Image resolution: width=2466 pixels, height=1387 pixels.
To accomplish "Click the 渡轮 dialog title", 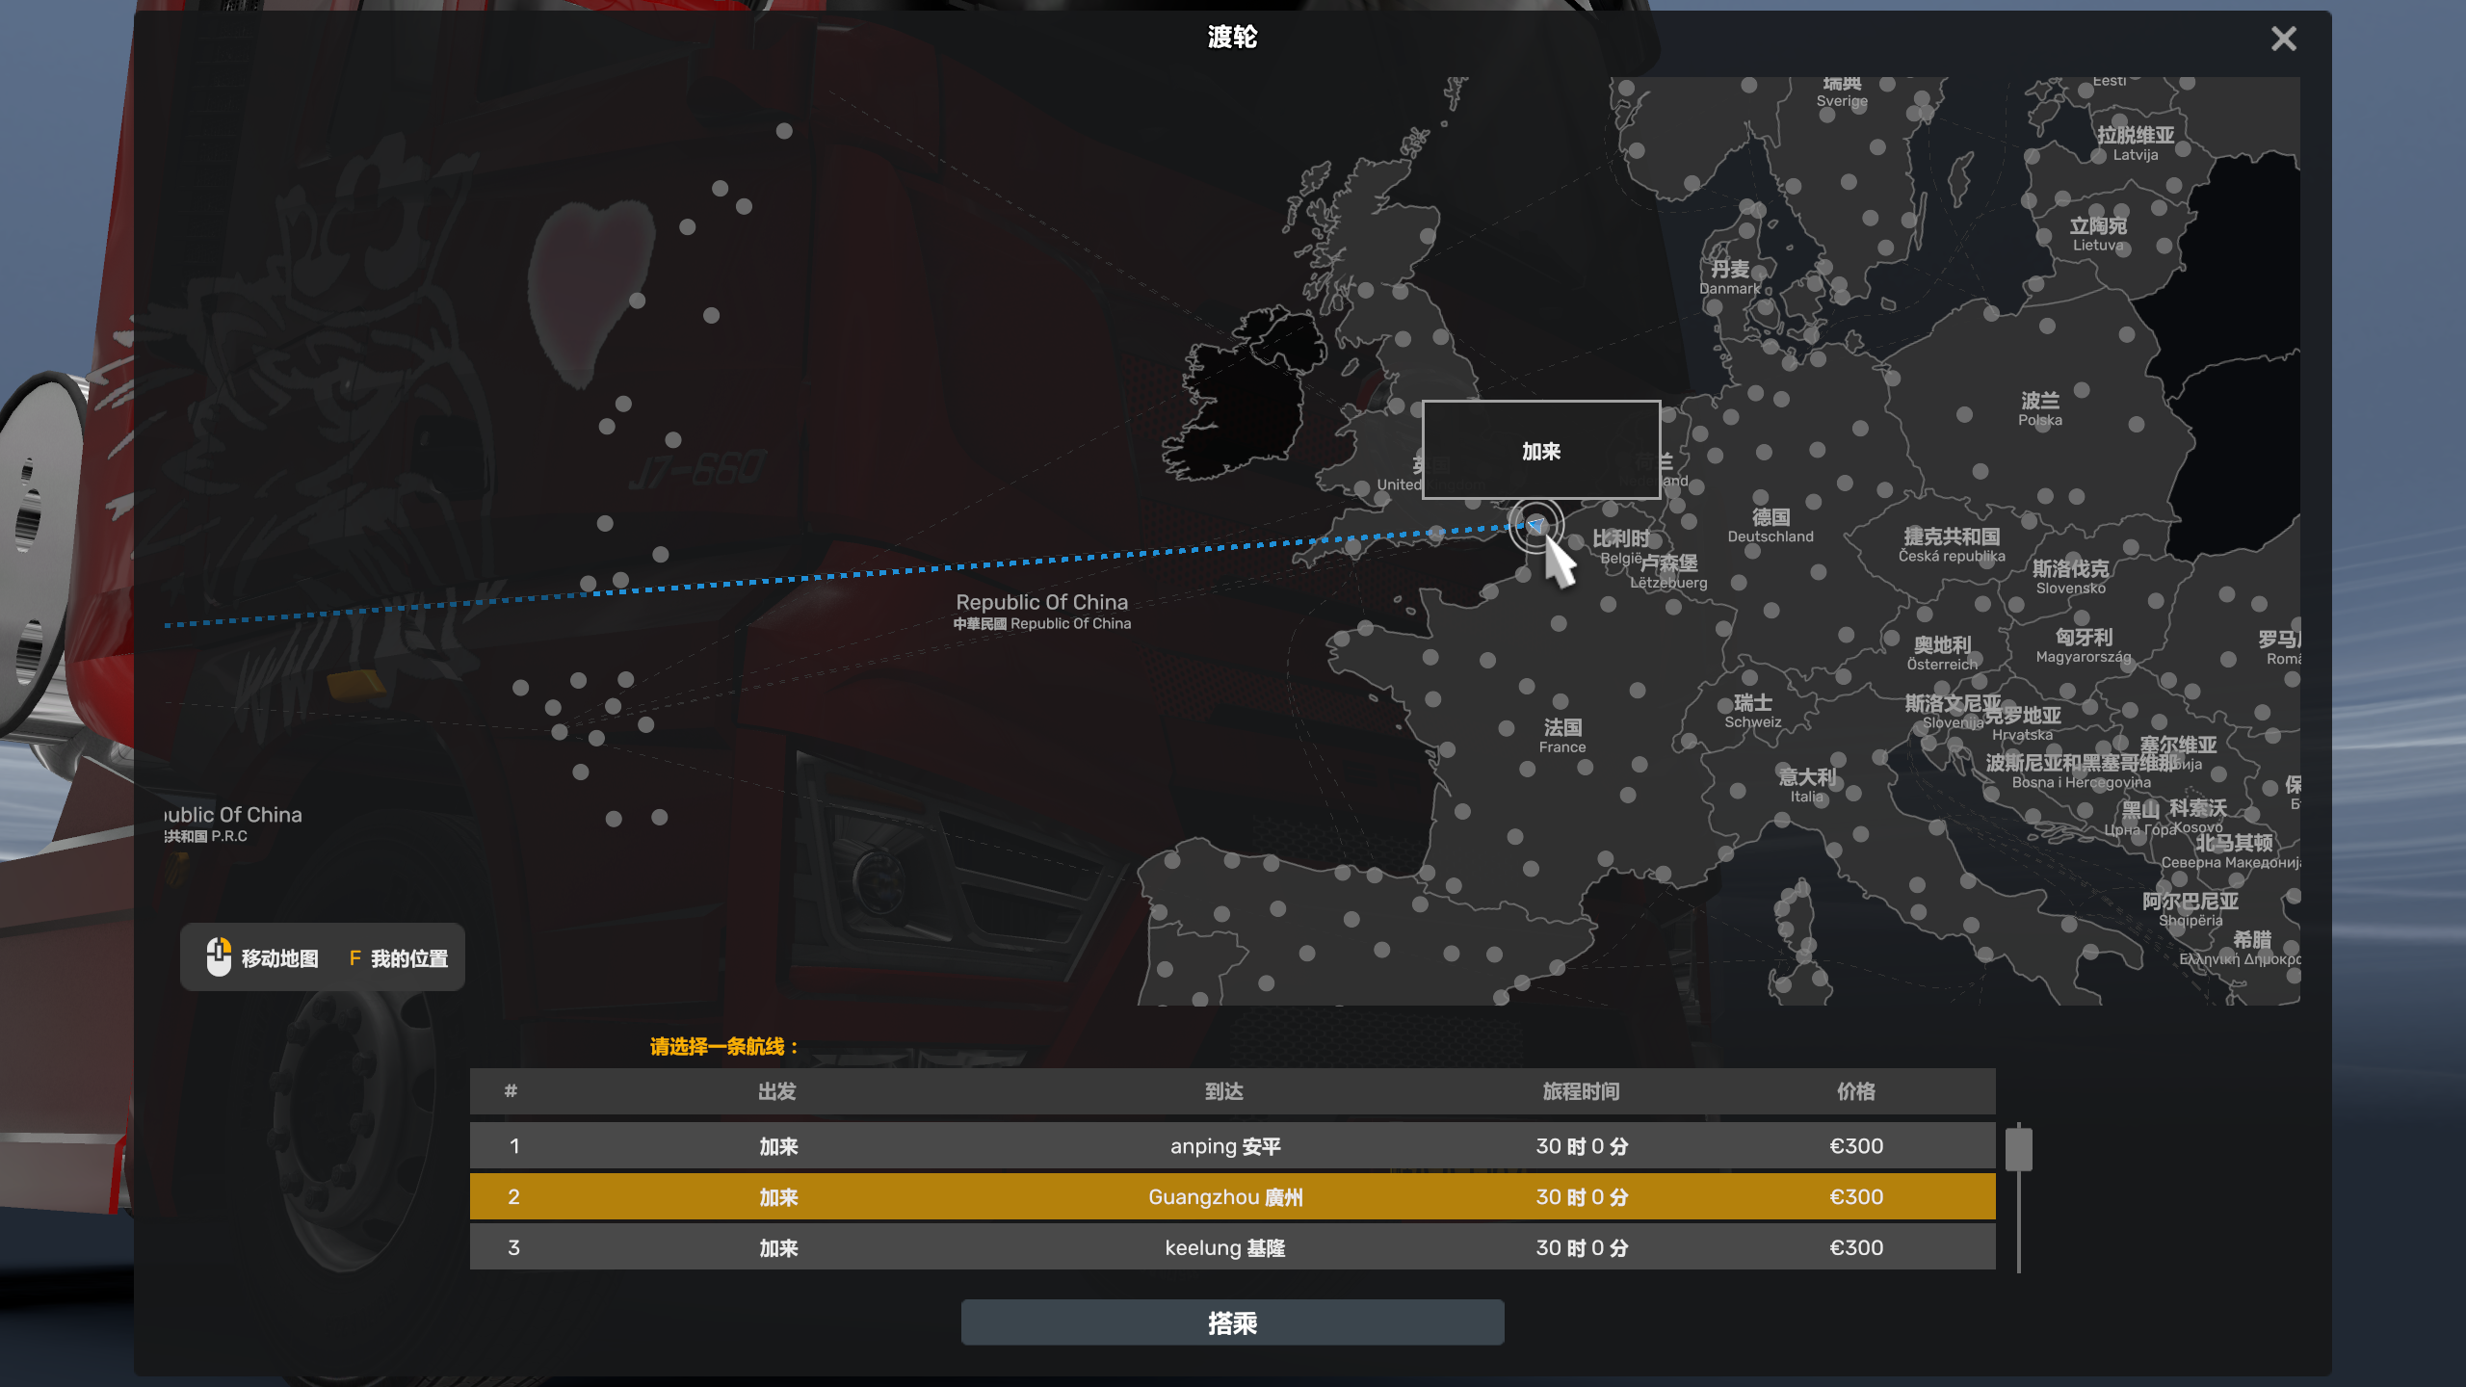I will 1232,37.
